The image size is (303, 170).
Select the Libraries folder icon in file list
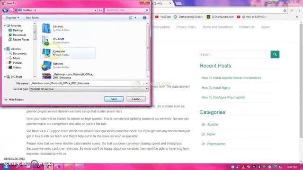pyautogui.click(x=46, y=28)
